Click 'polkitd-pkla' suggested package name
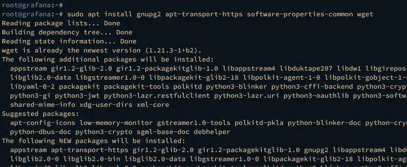This screenshot has width=407, height=167. click(x=259, y=123)
